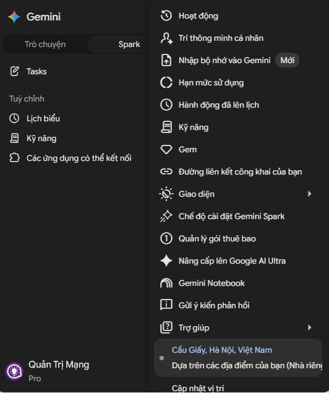The image size is (329, 393).
Task: Click the Cầu Giấy, Hà Nội, Việt Nam link
Action: pyautogui.click(x=222, y=350)
